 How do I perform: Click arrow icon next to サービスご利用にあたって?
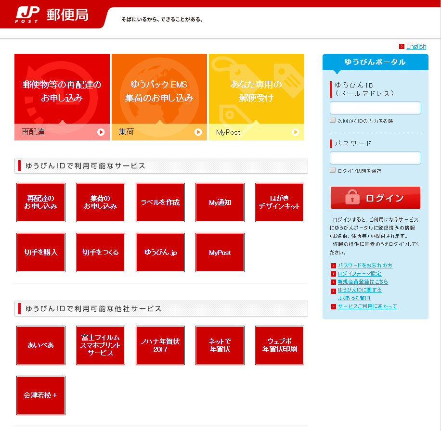[333, 306]
